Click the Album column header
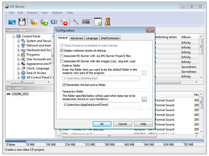This screenshot has height=156, width=209. point(189,37)
